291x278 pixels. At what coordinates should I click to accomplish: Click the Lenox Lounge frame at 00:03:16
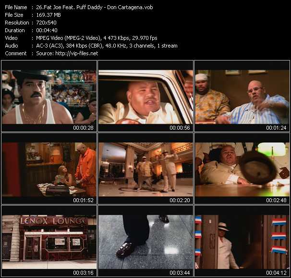pos(49,241)
